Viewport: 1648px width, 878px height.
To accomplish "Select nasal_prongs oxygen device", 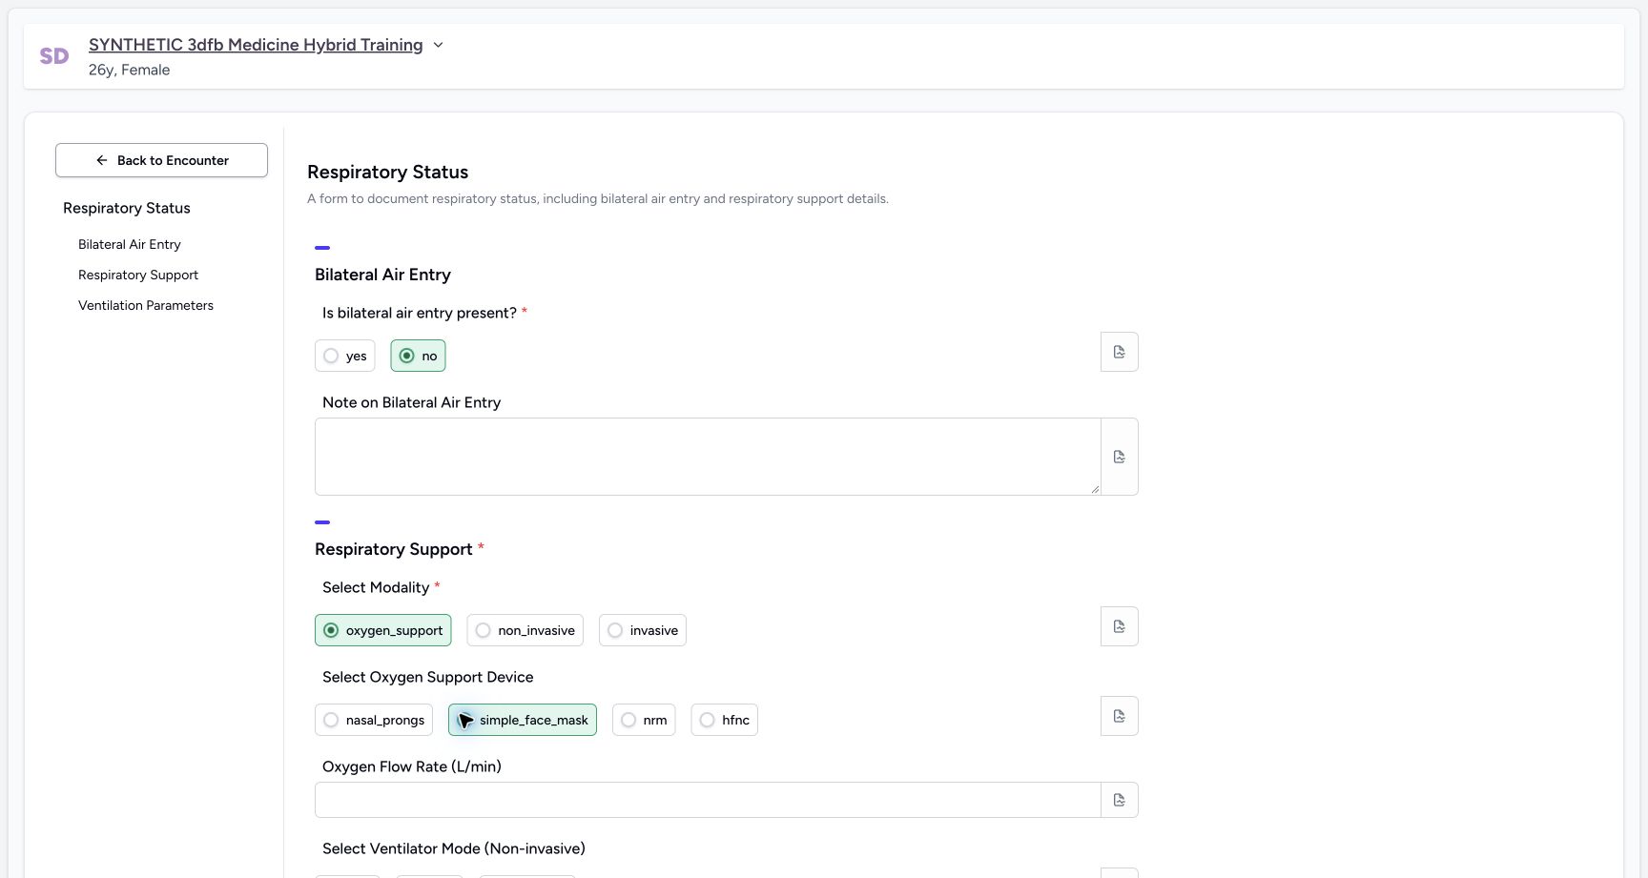I will pyautogui.click(x=374, y=720).
